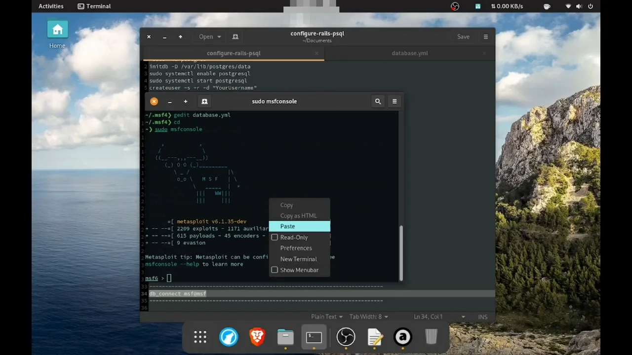Screen dimensions: 632x355
Task: Open the Plain Text language dropdown
Action: [x=327, y=317]
